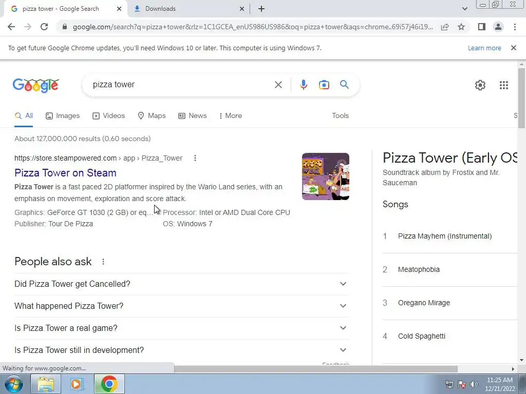Open the More search filters menu
Viewport: 526px width, 394px height.
(231, 116)
